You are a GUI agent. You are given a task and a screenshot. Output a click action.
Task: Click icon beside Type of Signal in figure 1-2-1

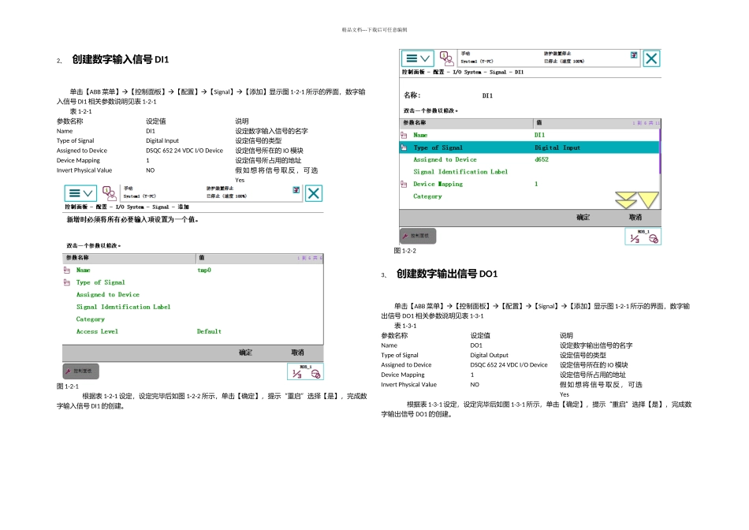coord(67,282)
